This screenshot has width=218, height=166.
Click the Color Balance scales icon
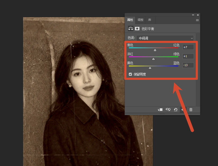coord(130,28)
